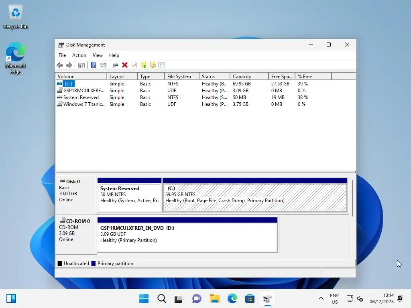
Task: Sort by Status column header
Action: [x=215, y=77]
